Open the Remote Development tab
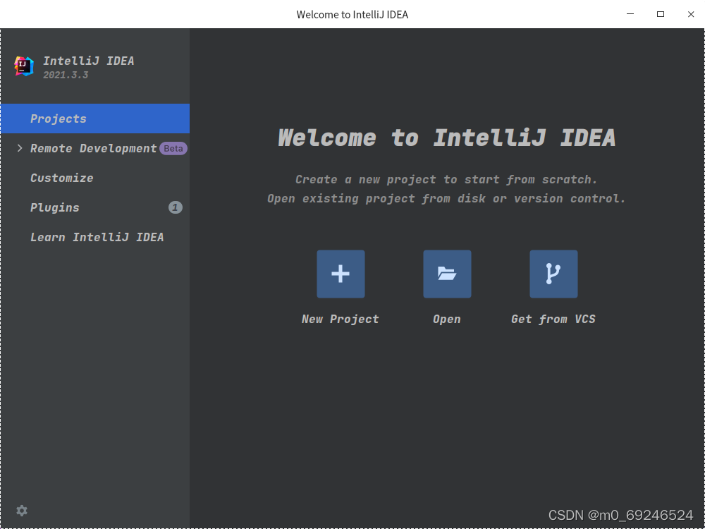Screen dimensions: 705x529 tap(95, 148)
